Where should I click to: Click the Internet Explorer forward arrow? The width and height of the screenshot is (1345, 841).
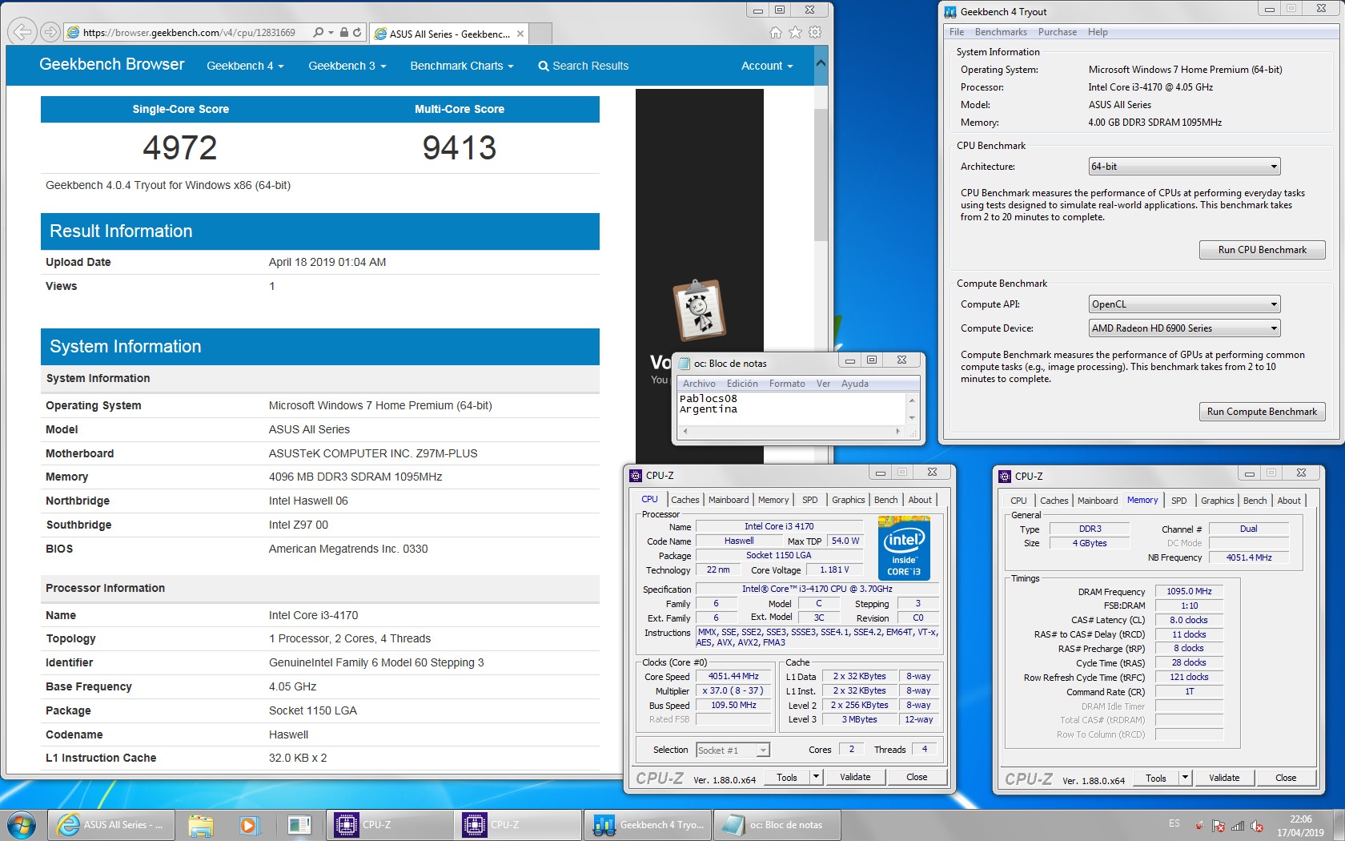click(50, 32)
